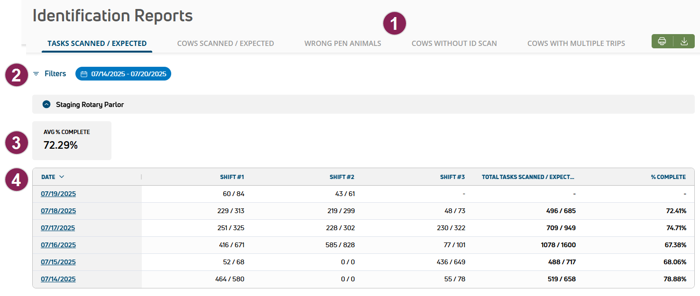The height and width of the screenshot is (296, 700).
Task: Select Tasks Scanned / Expected tab
Action: tap(97, 44)
